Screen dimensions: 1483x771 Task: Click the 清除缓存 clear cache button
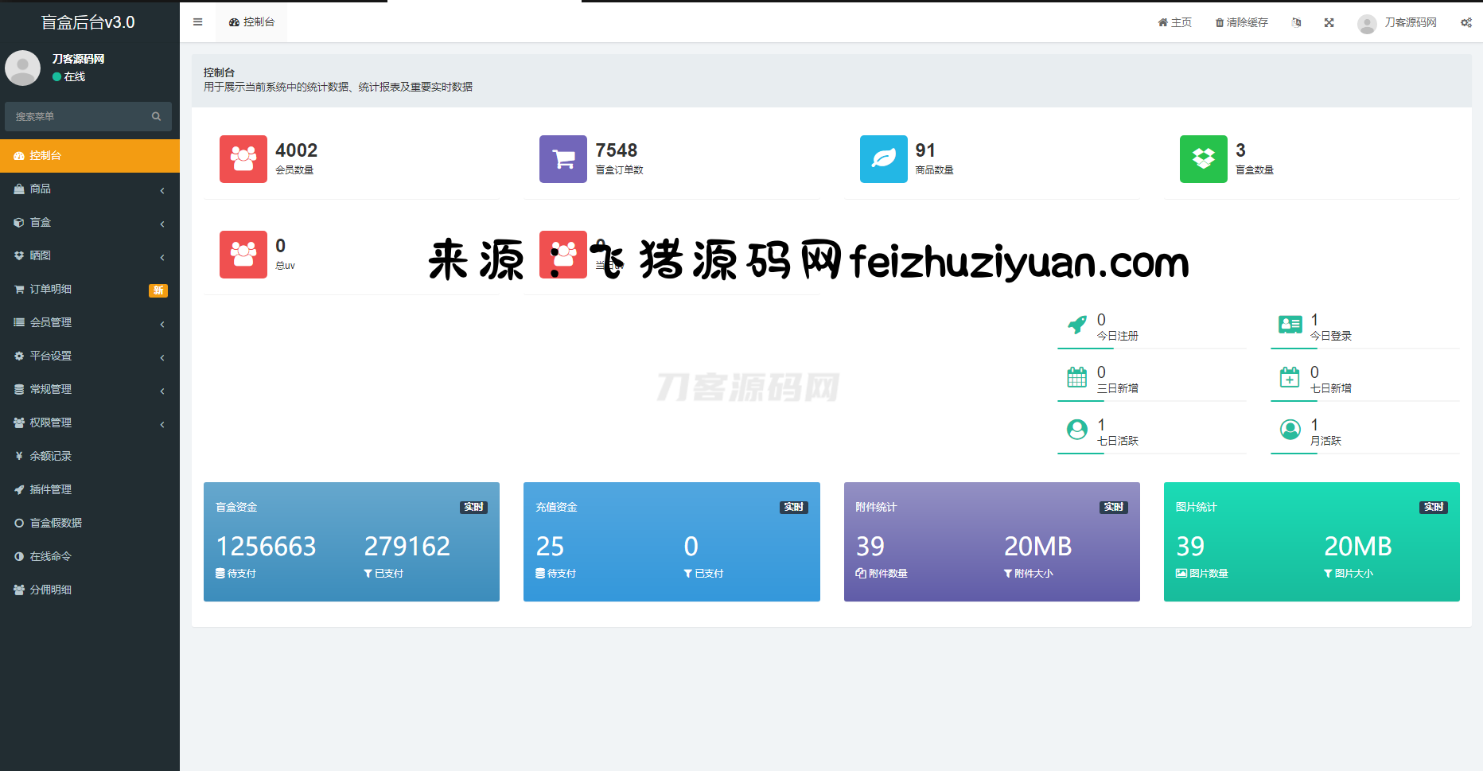coord(1241,23)
